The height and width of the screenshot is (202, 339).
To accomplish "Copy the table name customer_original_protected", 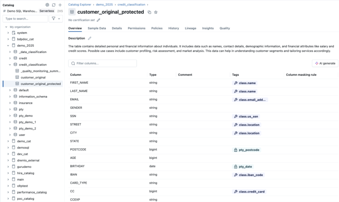I will pos(149,12).
